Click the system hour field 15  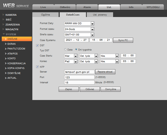[94, 40]
